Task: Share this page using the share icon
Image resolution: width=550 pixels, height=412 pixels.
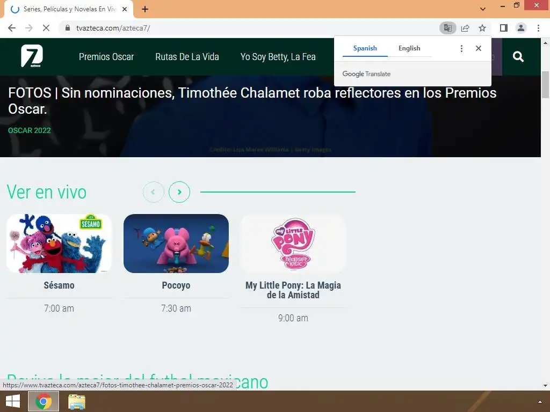Action: (x=465, y=28)
